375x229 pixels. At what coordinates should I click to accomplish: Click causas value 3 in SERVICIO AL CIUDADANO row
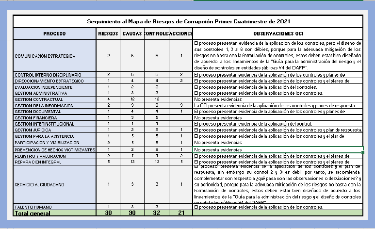click(132, 184)
